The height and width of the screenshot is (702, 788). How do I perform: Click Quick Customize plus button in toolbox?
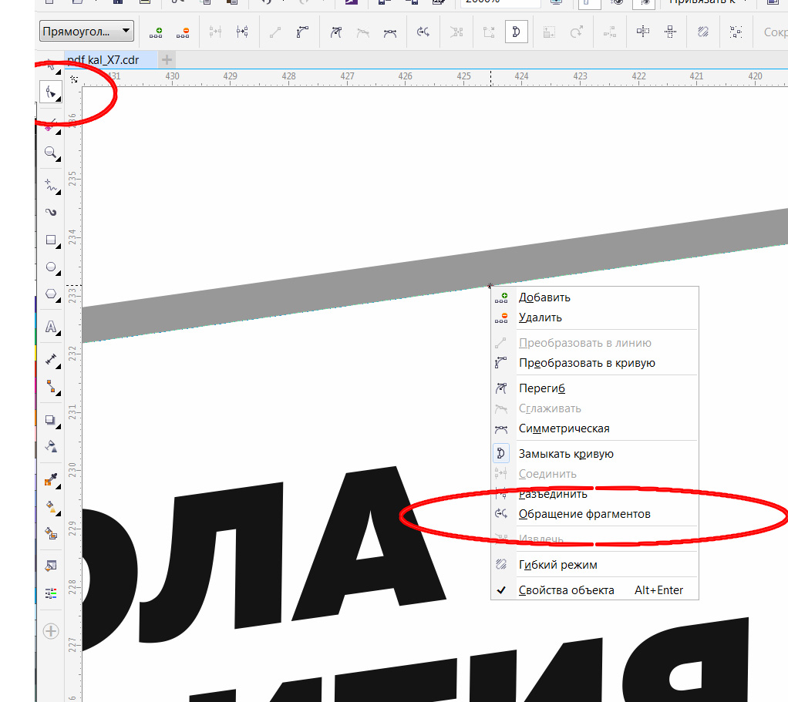(x=51, y=630)
